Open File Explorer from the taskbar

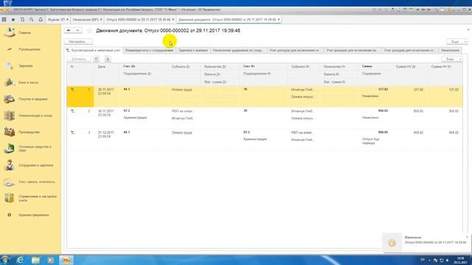click(35, 260)
